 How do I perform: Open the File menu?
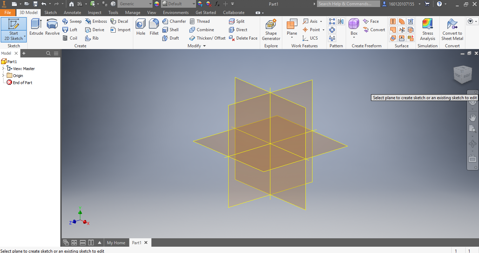pos(8,12)
